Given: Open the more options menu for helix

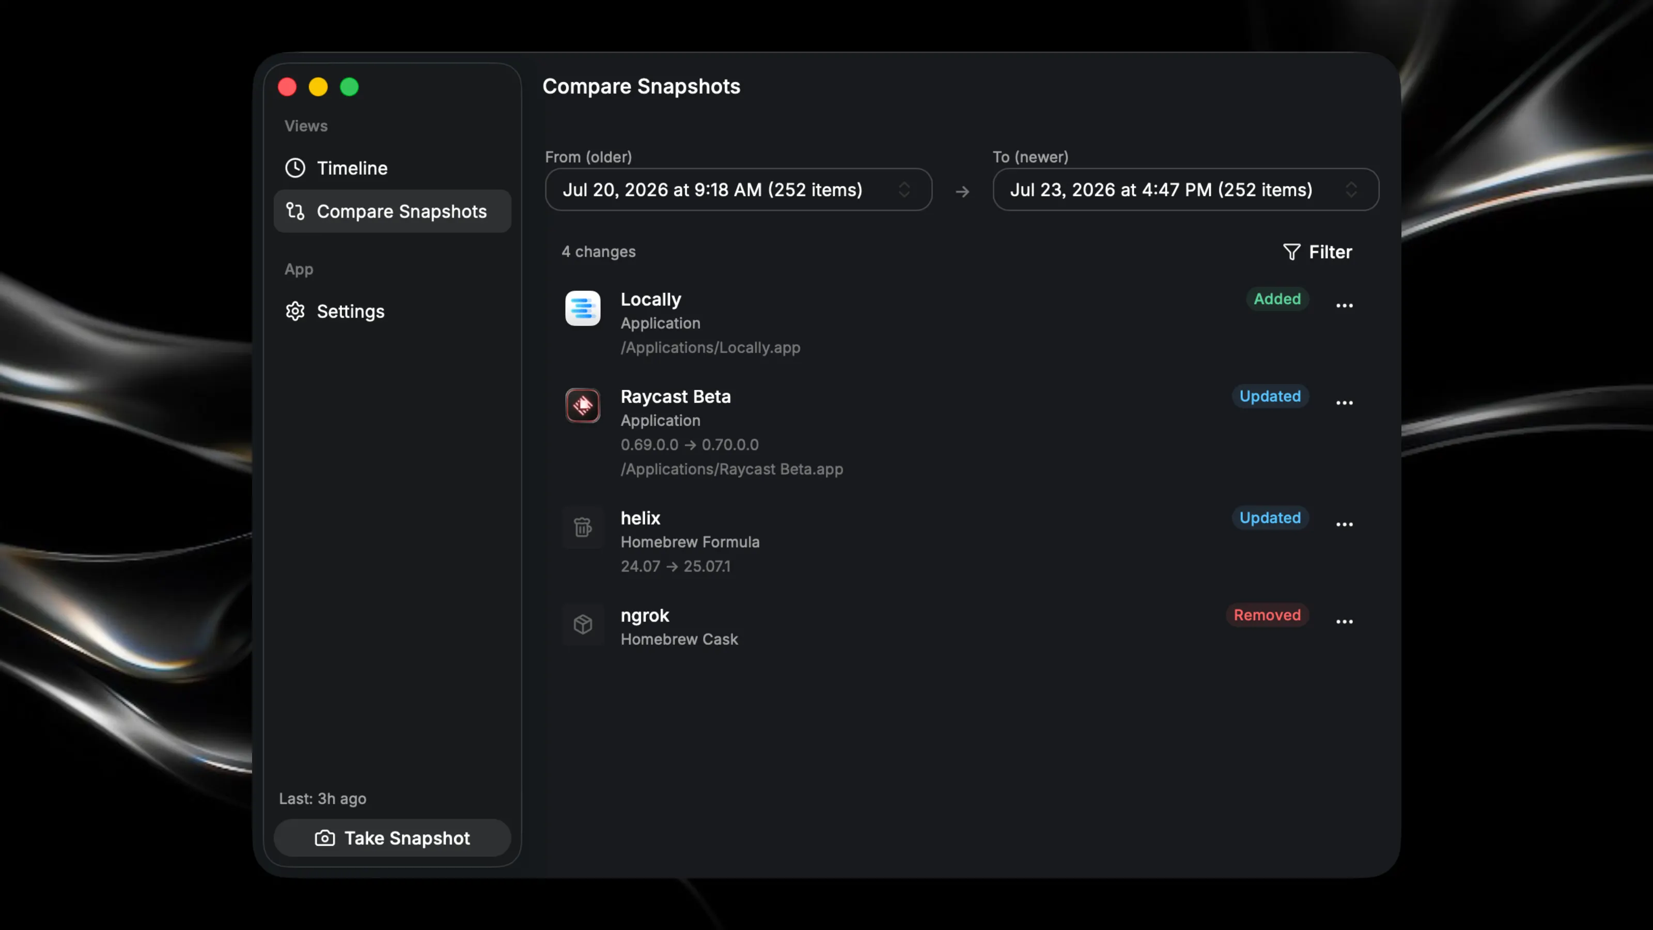Looking at the screenshot, I should 1344,524.
